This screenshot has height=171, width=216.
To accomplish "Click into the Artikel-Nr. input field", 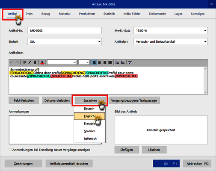I will click(x=65, y=31).
